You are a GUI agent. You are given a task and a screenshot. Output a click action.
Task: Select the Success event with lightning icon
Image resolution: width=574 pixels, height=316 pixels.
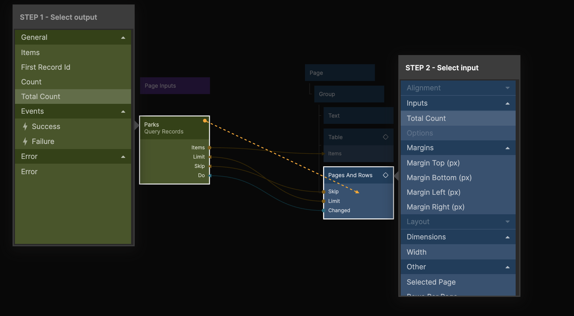[46, 127]
